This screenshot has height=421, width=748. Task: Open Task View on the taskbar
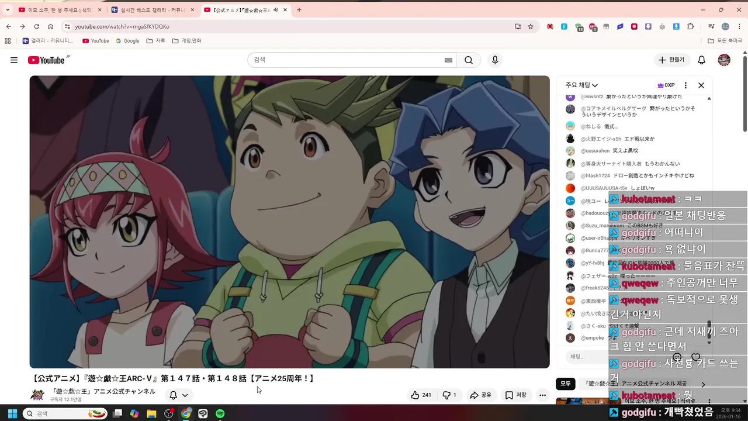(117, 413)
